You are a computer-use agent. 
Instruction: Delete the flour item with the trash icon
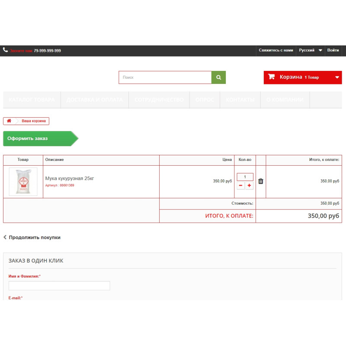point(261,181)
